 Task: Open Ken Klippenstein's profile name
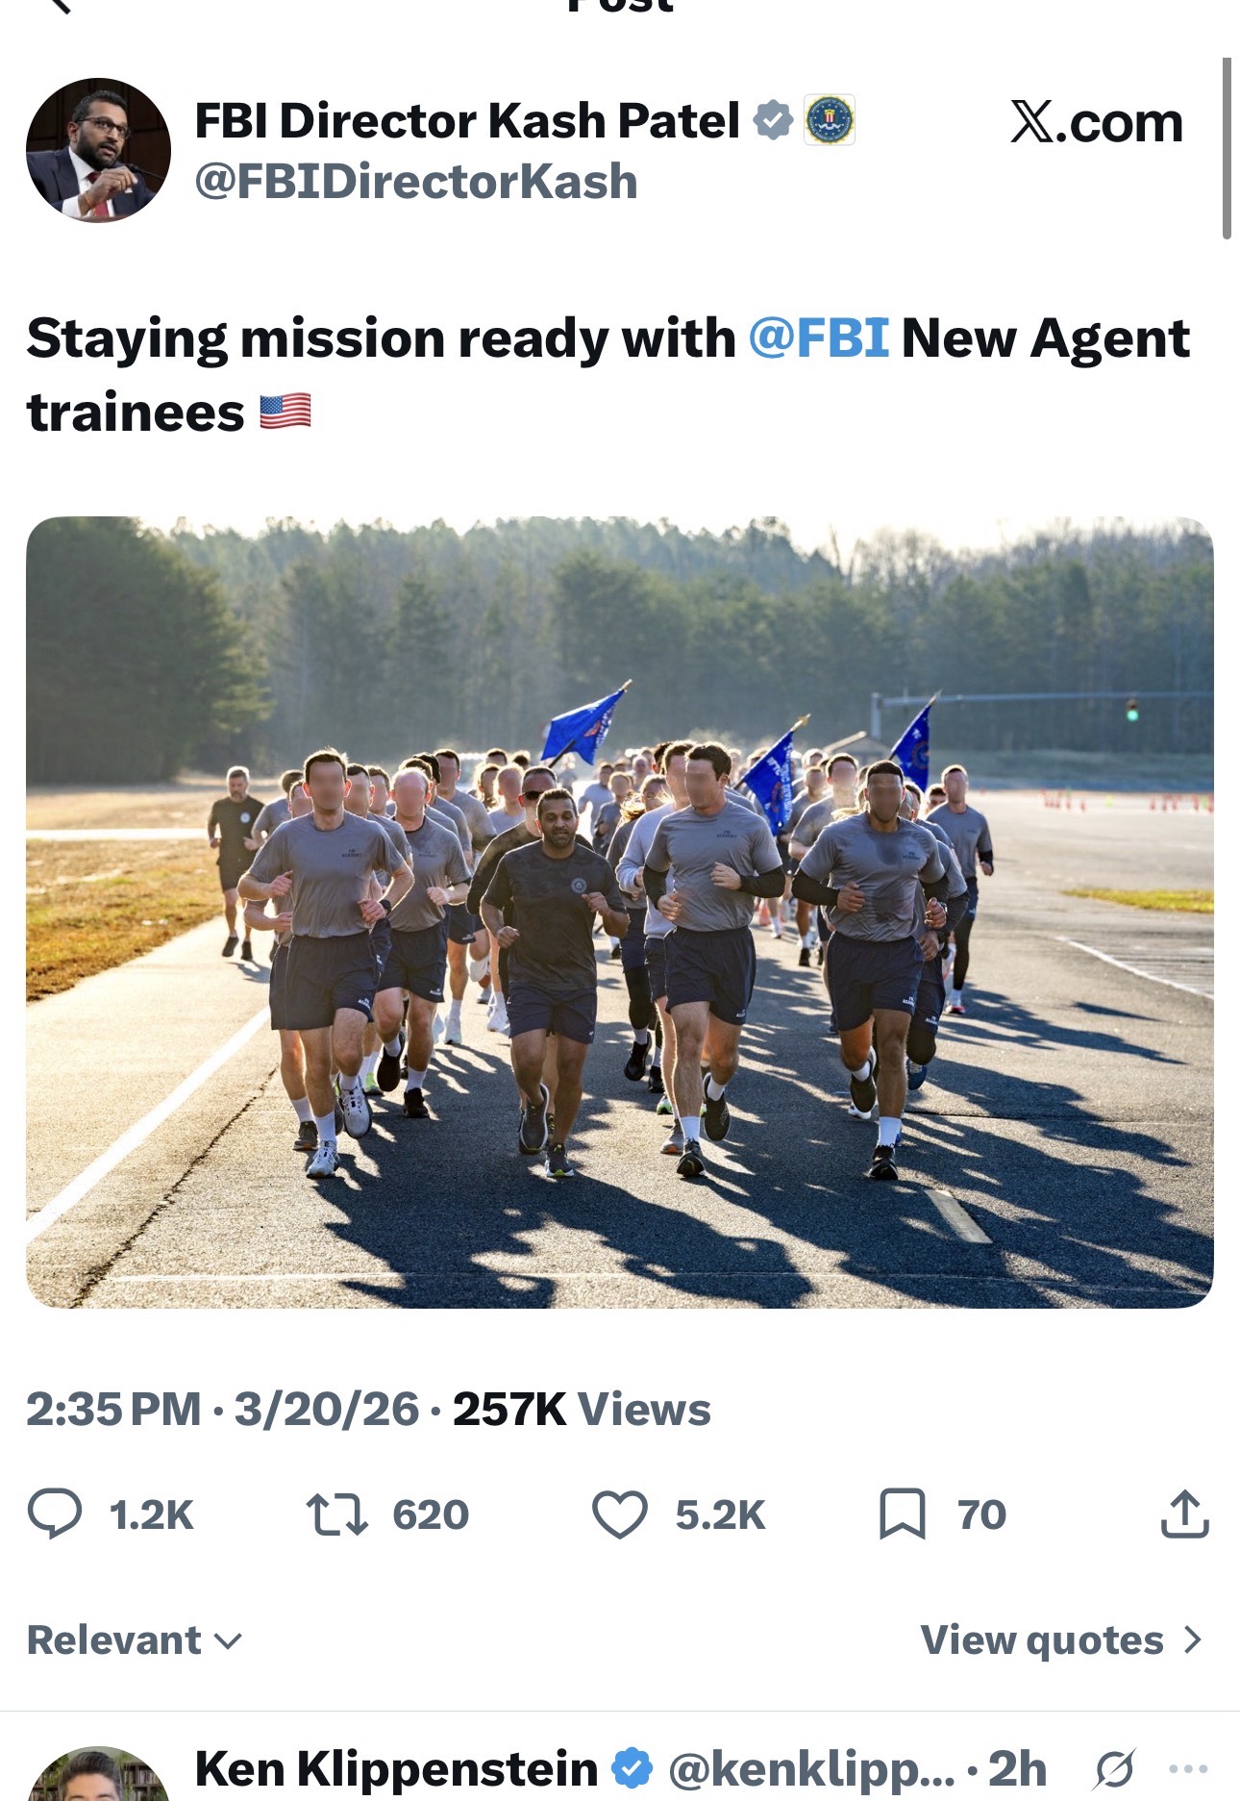396,1769
